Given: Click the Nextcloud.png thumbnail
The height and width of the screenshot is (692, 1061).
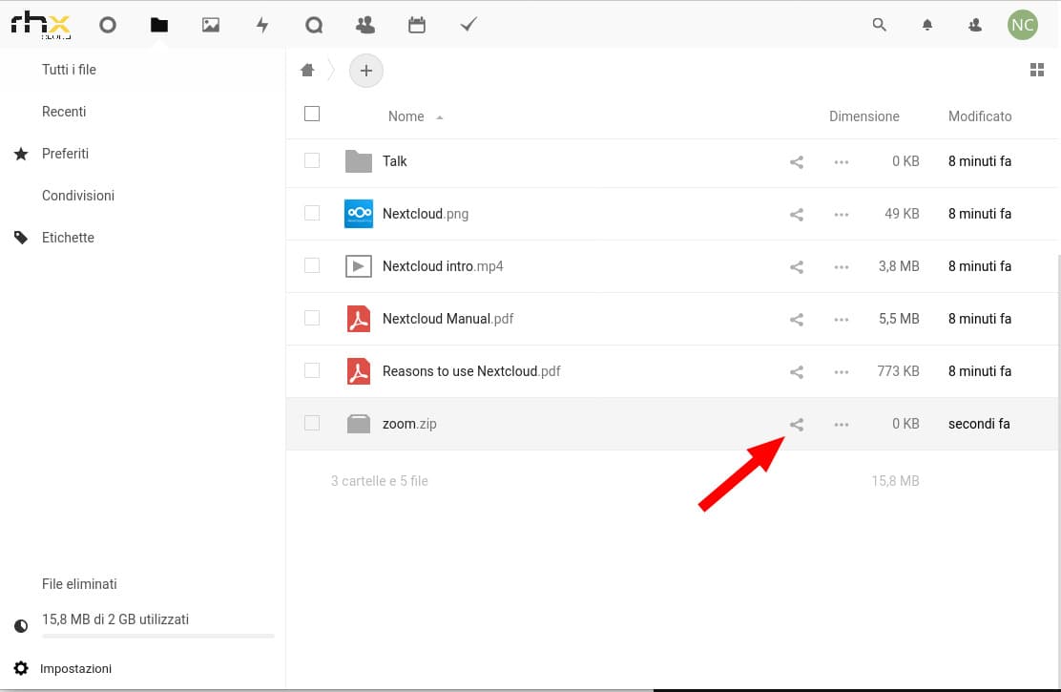Looking at the screenshot, I should tap(359, 214).
